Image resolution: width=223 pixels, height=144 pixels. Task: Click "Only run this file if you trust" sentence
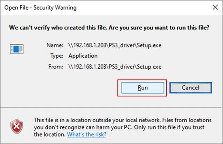(171, 127)
